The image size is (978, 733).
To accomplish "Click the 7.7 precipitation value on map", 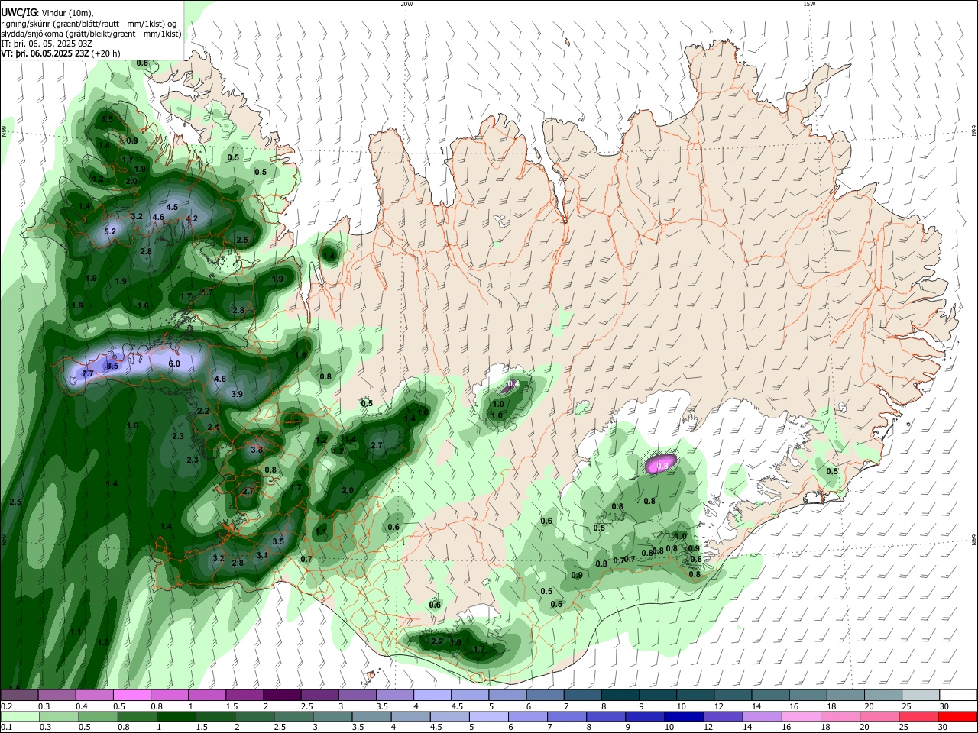I will (87, 374).
